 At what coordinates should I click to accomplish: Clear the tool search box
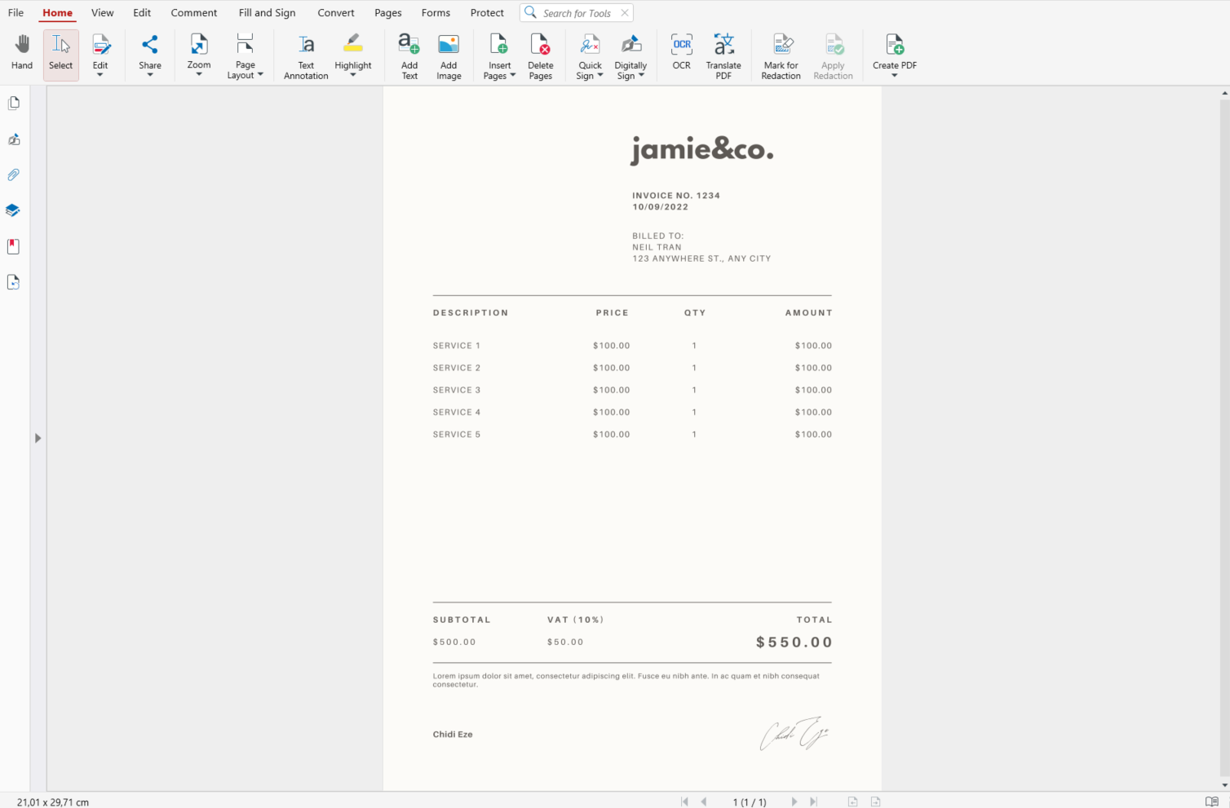click(625, 13)
